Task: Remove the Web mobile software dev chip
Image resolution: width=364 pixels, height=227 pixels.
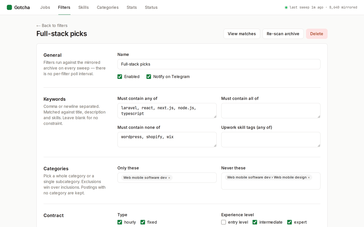Action: pos(169,178)
